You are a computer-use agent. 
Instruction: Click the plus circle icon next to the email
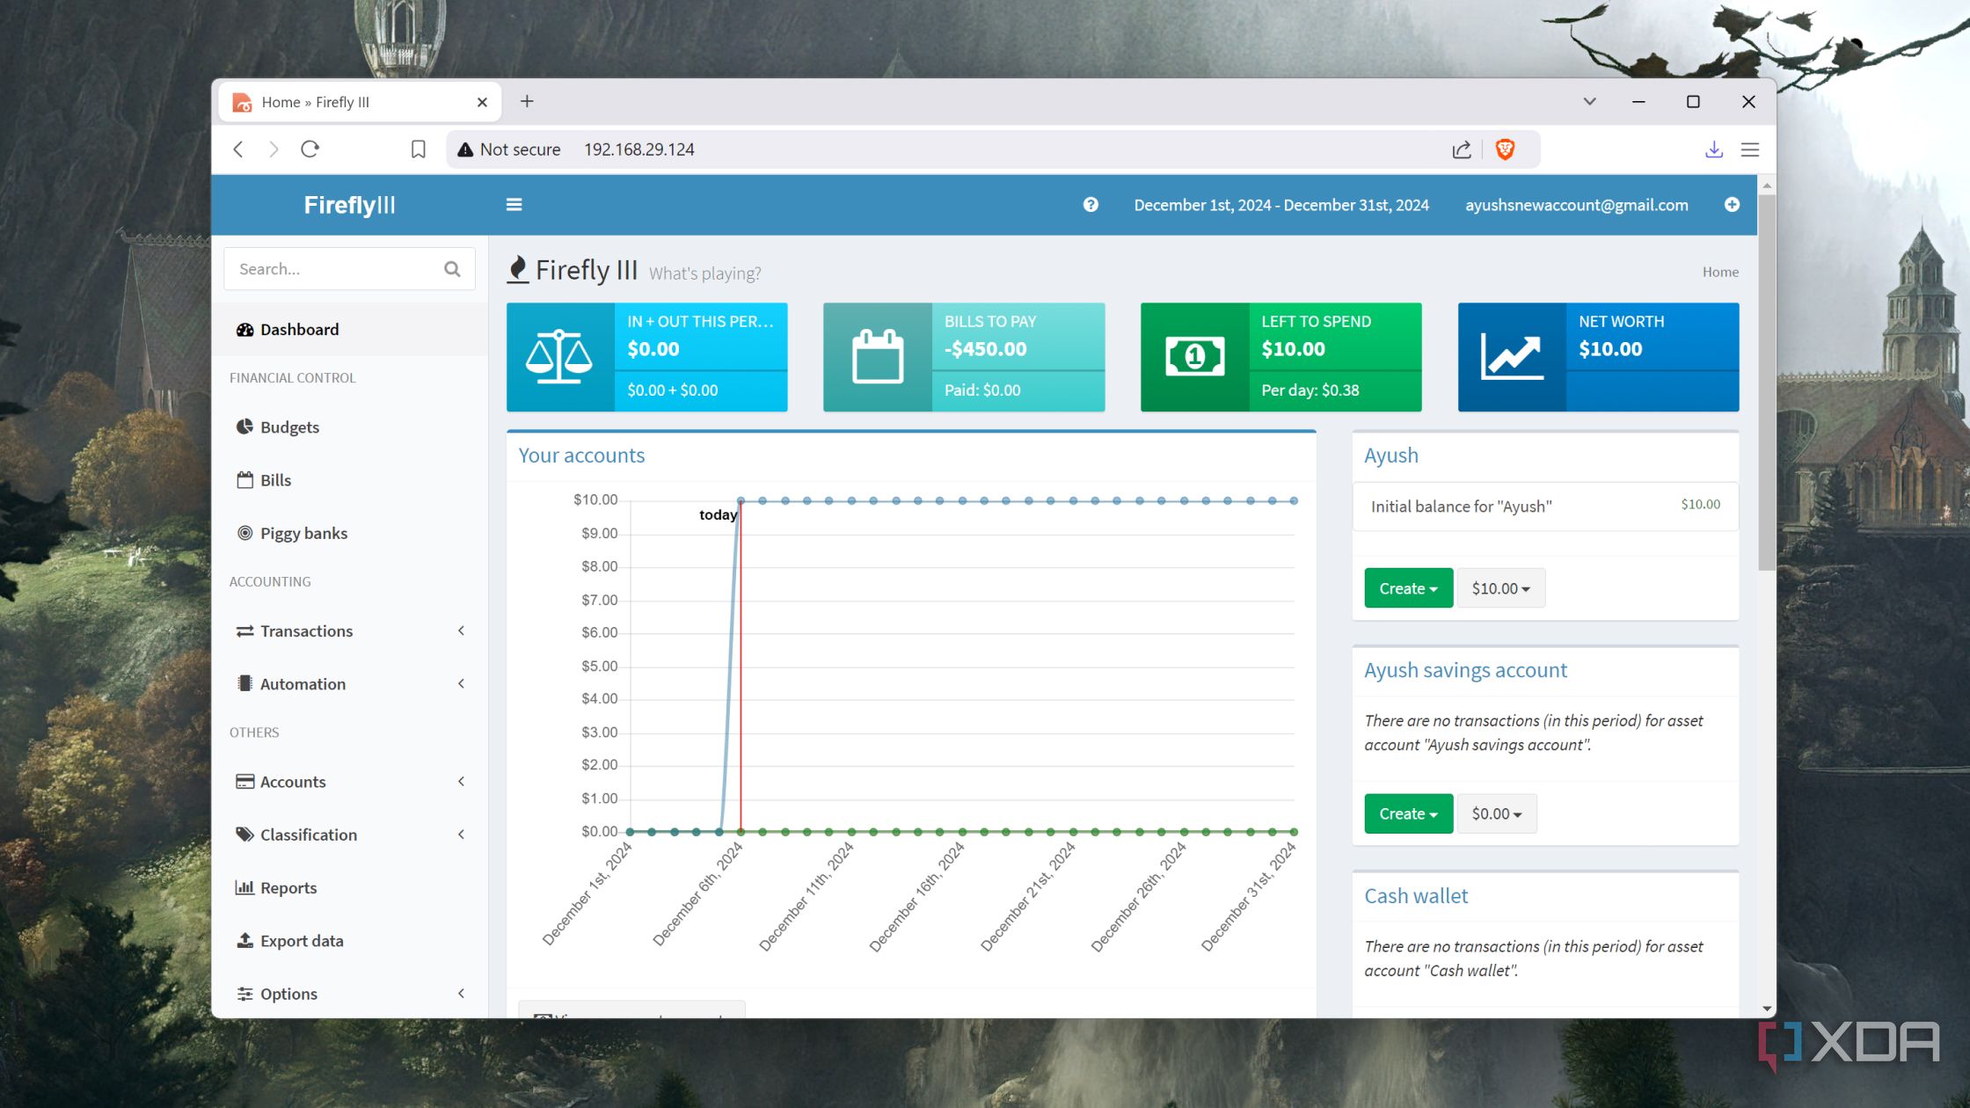coord(1732,205)
